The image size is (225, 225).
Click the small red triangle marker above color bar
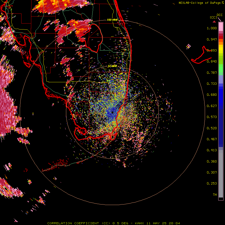pos(214,22)
